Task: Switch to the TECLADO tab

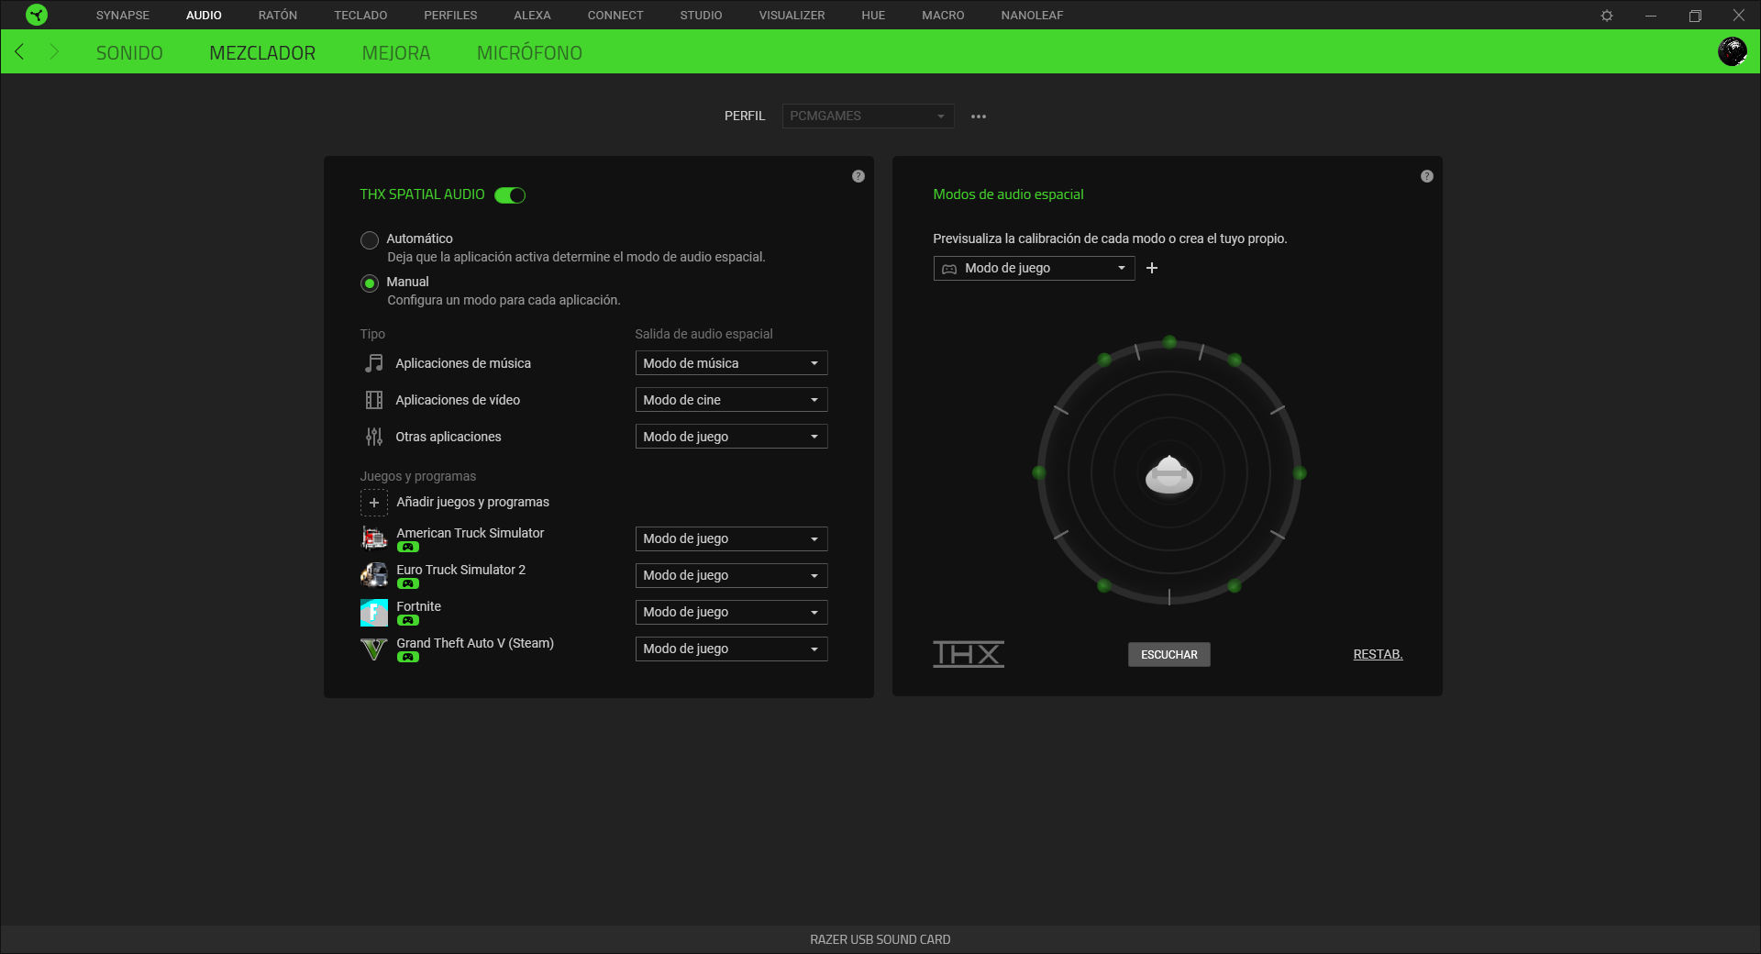Action: click(360, 16)
